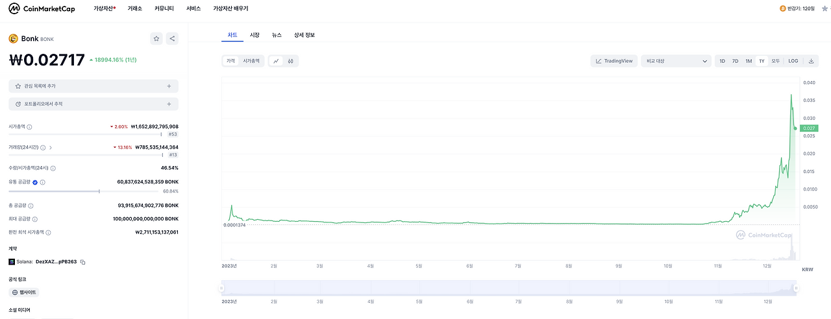Click info icon next to 시가총액

point(29,127)
